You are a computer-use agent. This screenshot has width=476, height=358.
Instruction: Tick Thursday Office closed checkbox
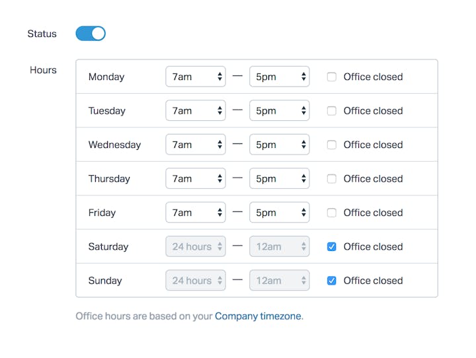click(332, 179)
